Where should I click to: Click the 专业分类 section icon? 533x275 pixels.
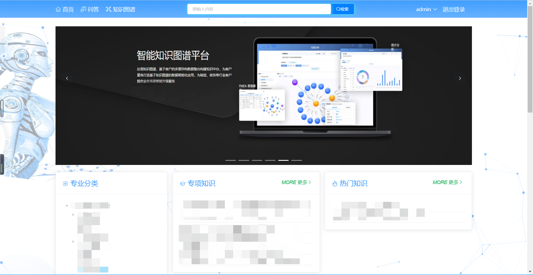[66, 184]
